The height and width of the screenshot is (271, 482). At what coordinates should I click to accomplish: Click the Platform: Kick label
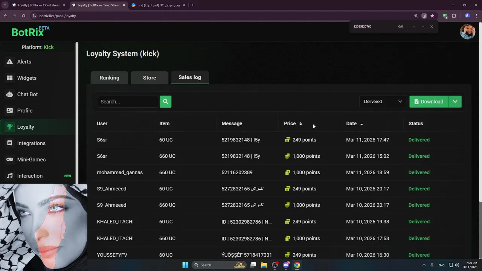38,47
